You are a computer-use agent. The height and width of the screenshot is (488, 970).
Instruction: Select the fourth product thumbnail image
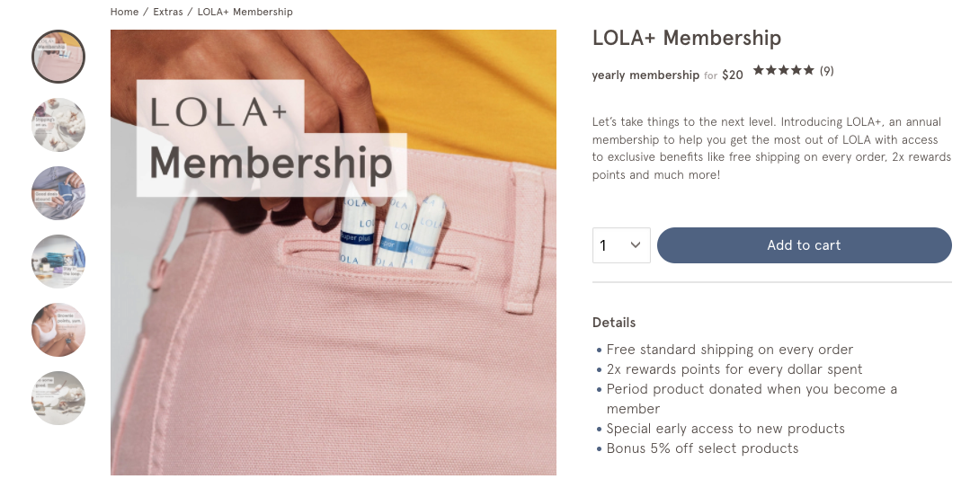[58, 262]
